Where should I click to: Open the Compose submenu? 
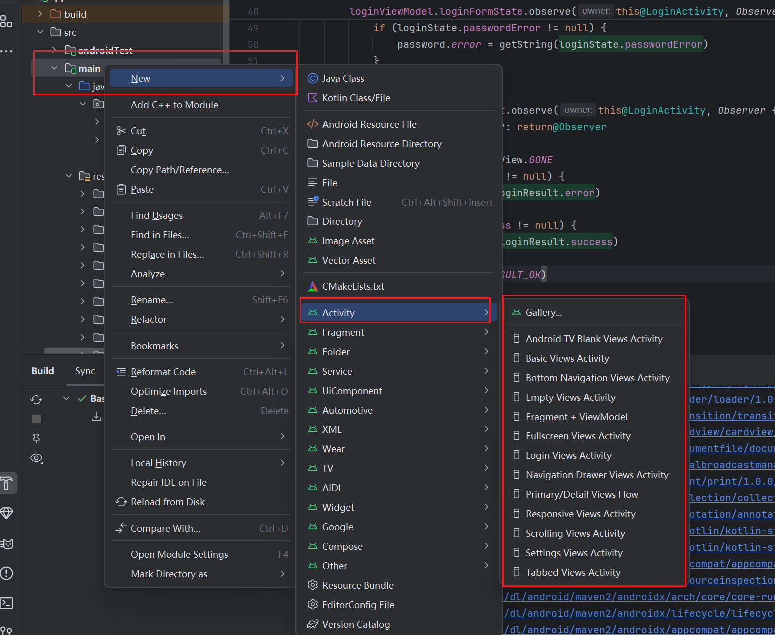398,546
